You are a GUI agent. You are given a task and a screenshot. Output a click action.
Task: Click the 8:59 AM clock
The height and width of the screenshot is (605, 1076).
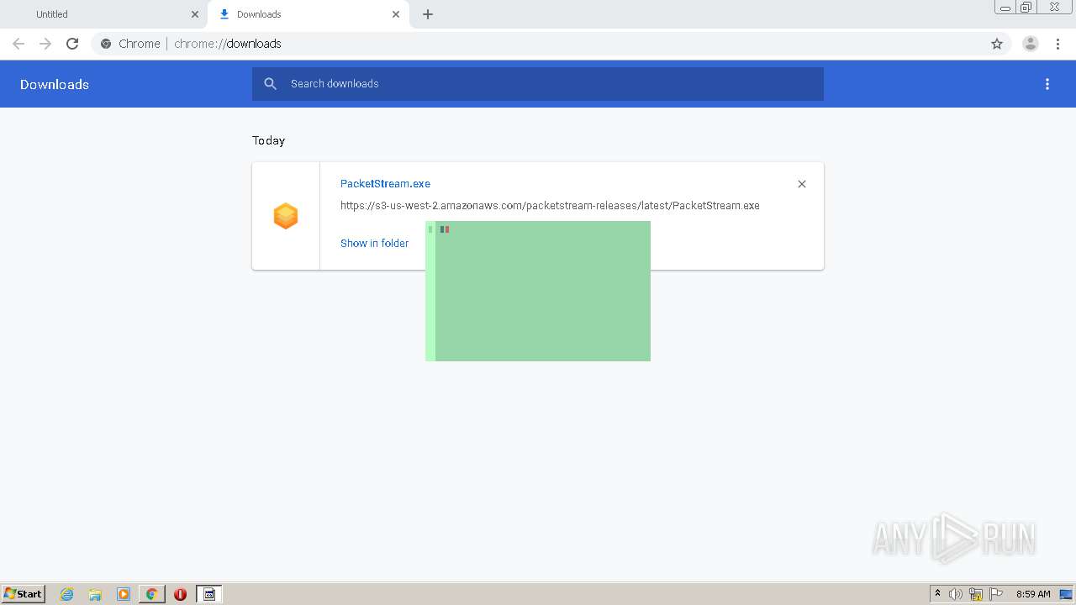(1033, 594)
